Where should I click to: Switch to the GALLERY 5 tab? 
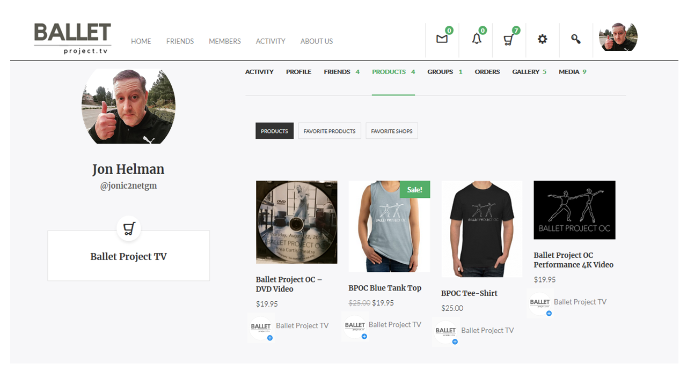529,72
